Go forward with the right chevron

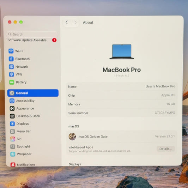tap(75, 22)
